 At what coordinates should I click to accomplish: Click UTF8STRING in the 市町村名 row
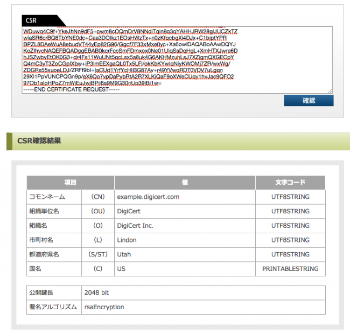tap(290, 240)
